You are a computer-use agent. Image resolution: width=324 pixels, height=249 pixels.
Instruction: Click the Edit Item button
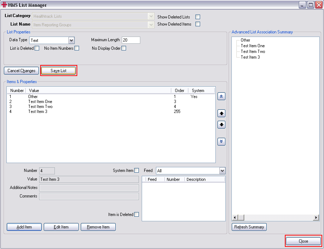pyautogui.click(x=61, y=227)
